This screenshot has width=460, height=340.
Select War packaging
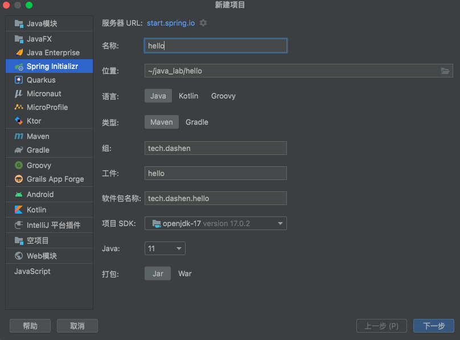coord(185,274)
